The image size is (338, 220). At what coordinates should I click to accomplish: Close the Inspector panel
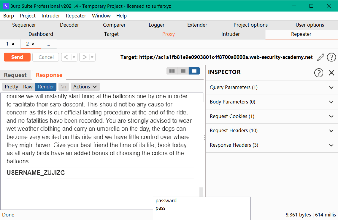tap(331, 73)
